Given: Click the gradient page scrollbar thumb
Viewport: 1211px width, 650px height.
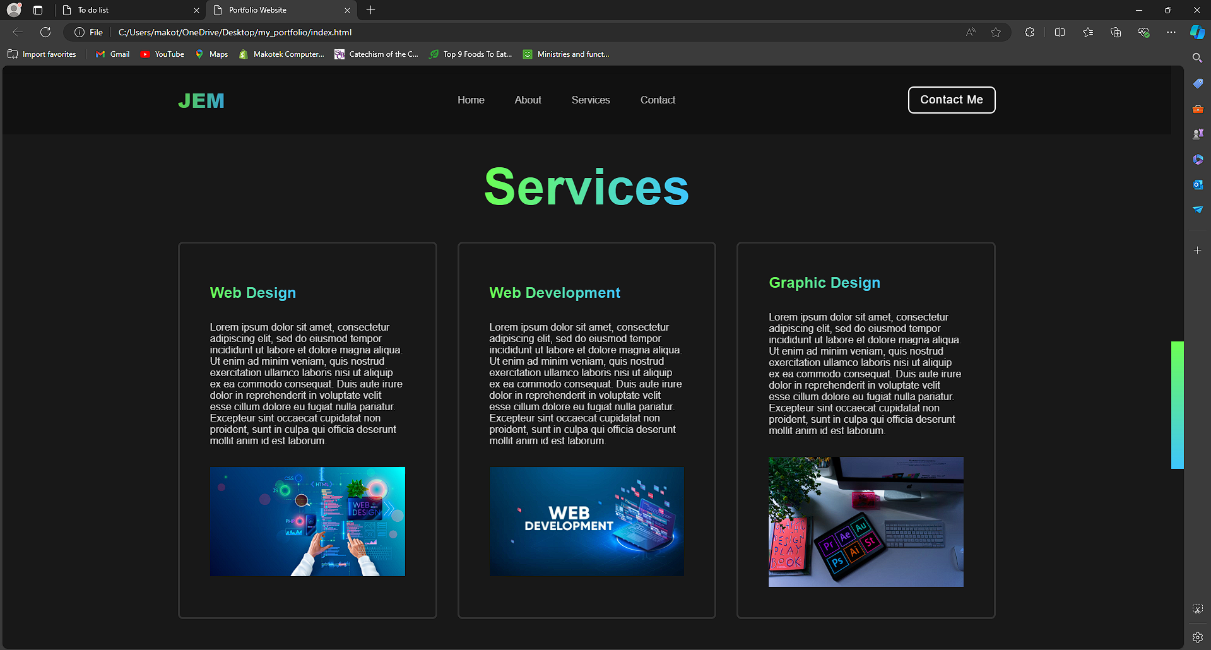Looking at the screenshot, I should (x=1178, y=405).
